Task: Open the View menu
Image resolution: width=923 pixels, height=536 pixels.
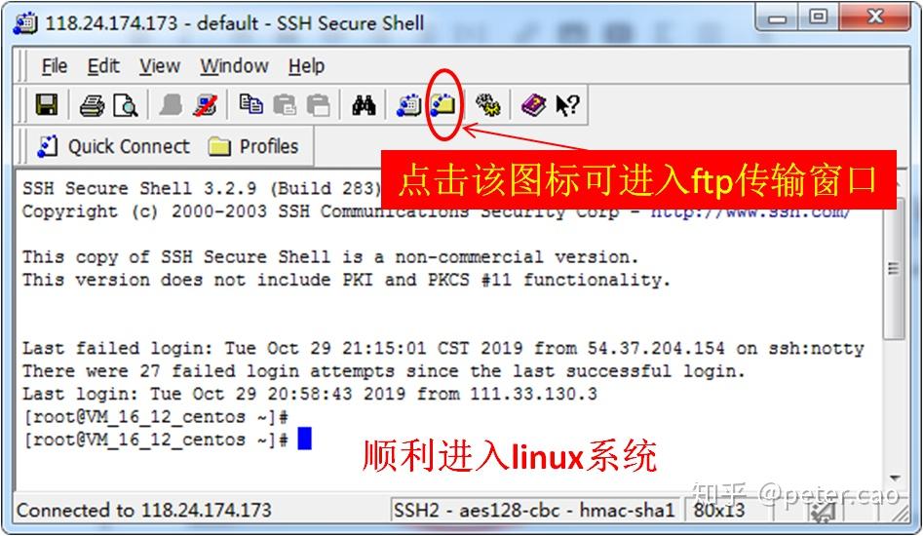Action: (x=160, y=66)
